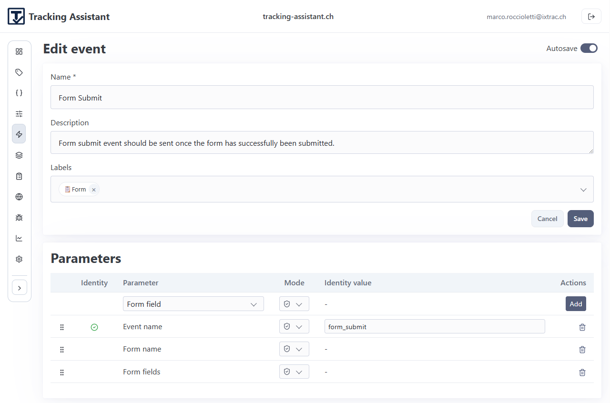The image size is (610, 403).
Task: Open the dashboard icon in sidebar
Action: click(19, 51)
